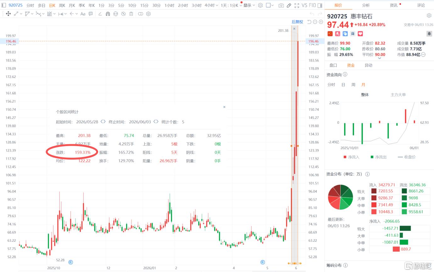This screenshot has width=434, height=272.
Task: Open chart settings gear in top bar
Action: [x=260, y=5]
